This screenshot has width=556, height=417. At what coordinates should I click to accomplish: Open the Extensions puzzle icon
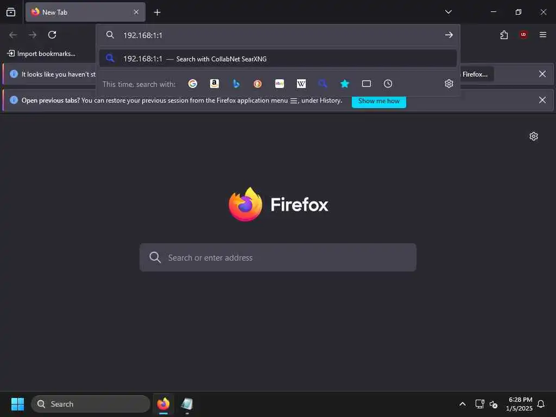click(504, 35)
